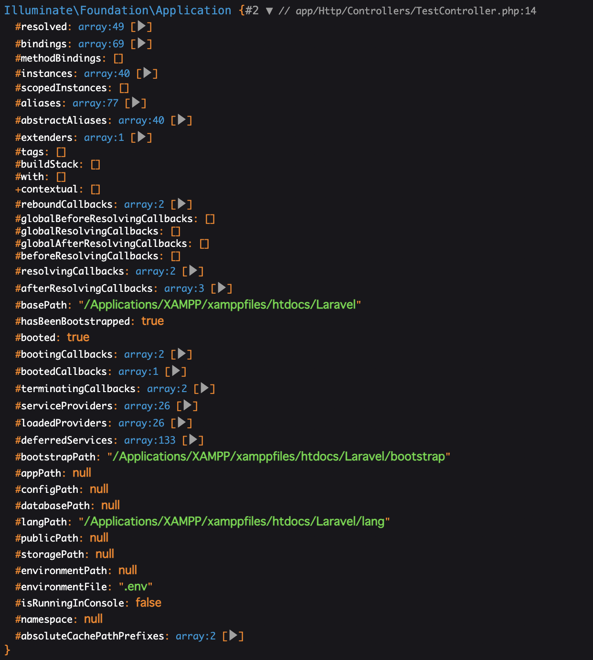
Task: Expand the #extenders array
Action: pyautogui.click(x=141, y=137)
